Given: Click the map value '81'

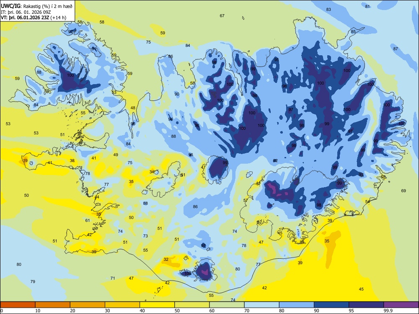Looking at the screenshot, I should pos(367,6).
